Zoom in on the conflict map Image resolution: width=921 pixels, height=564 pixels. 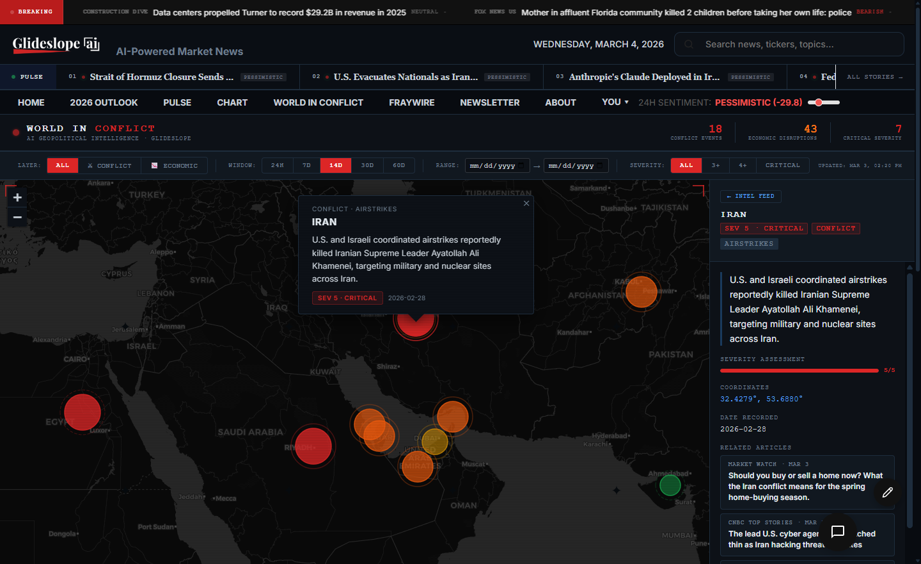17,197
